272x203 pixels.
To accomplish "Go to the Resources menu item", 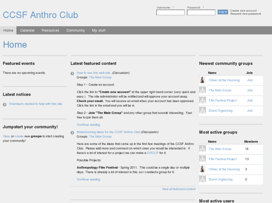I will pyautogui.click(x=50, y=31).
